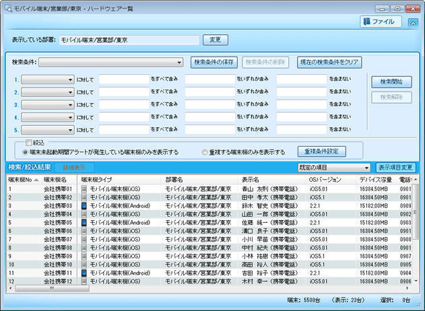Viewport: 425px width, 311px height.
Task: Click the first をすべて含み input field in row 1
Action: point(123,79)
